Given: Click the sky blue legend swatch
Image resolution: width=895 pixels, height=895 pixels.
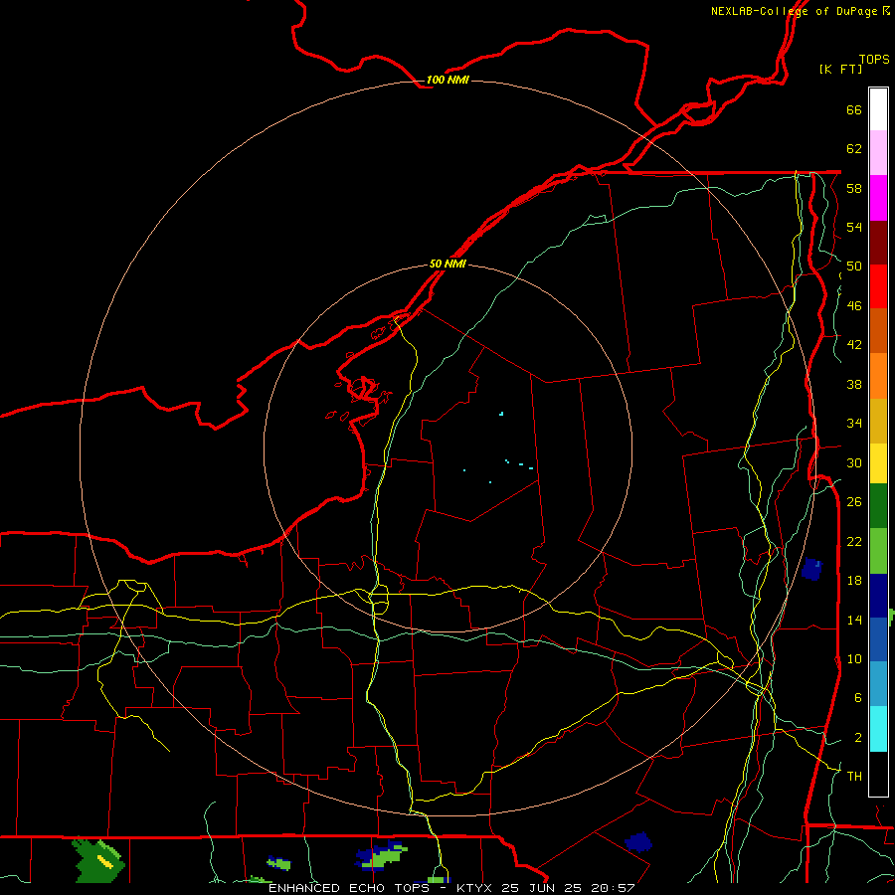Looking at the screenshot, I should (878, 684).
